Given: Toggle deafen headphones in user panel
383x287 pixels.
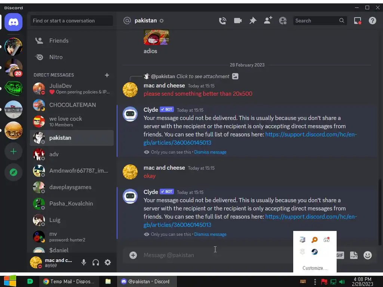Looking at the screenshot, I should coord(96,262).
